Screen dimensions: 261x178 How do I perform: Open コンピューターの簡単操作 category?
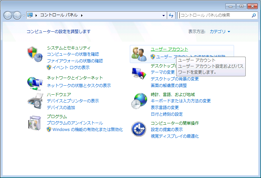pos(174,123)
